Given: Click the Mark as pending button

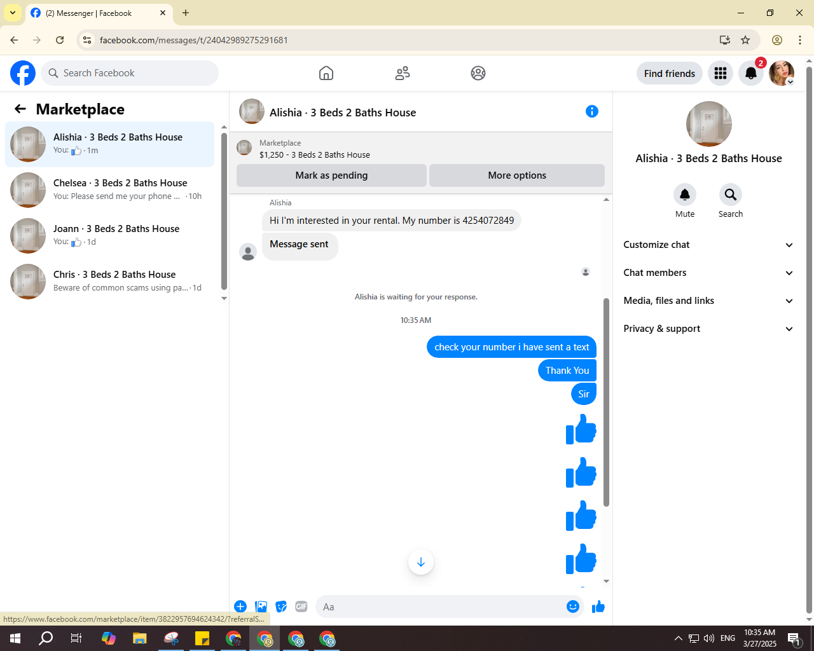Looking at the screenshot, I should (x=331, y=175).
